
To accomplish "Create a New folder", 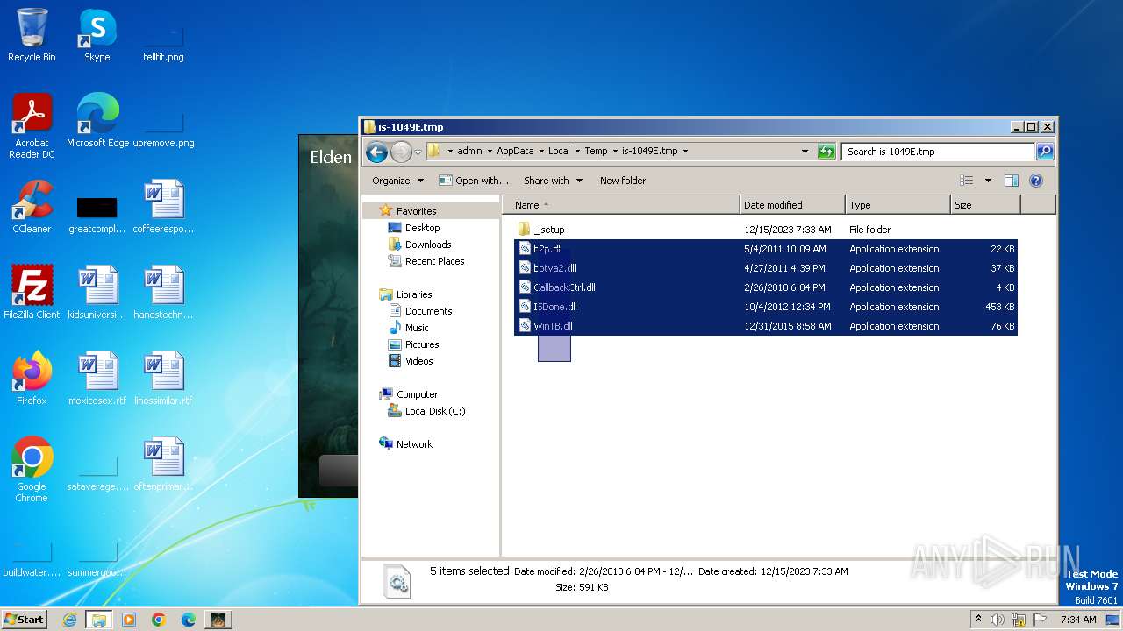I will click(623, 181).
